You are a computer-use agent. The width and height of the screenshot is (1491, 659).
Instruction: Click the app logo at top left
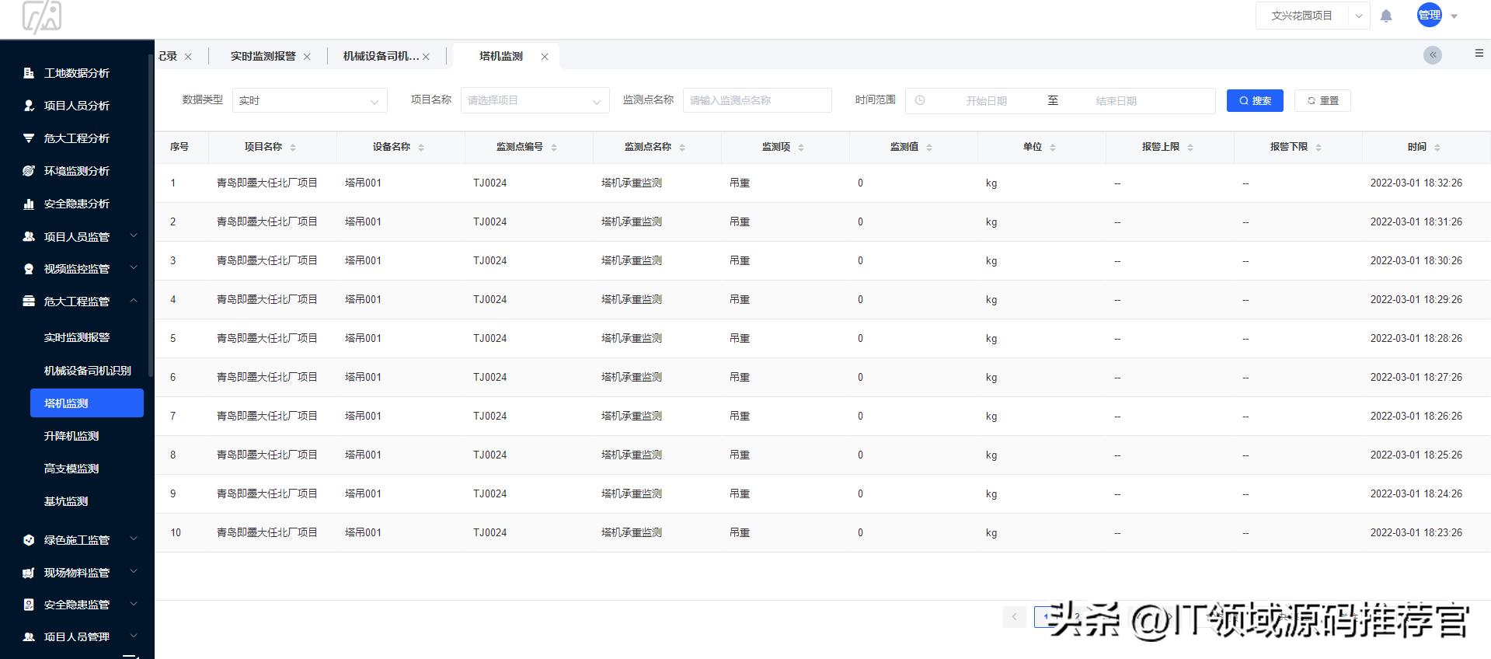[x=42, y=17]
